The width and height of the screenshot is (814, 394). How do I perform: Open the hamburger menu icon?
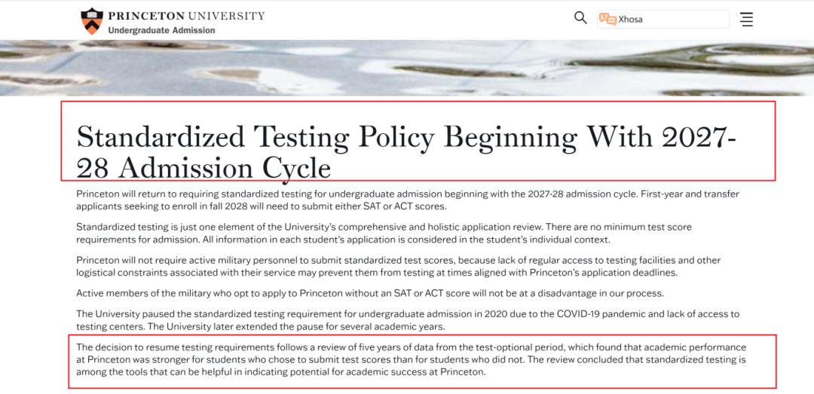coord(746,20)
